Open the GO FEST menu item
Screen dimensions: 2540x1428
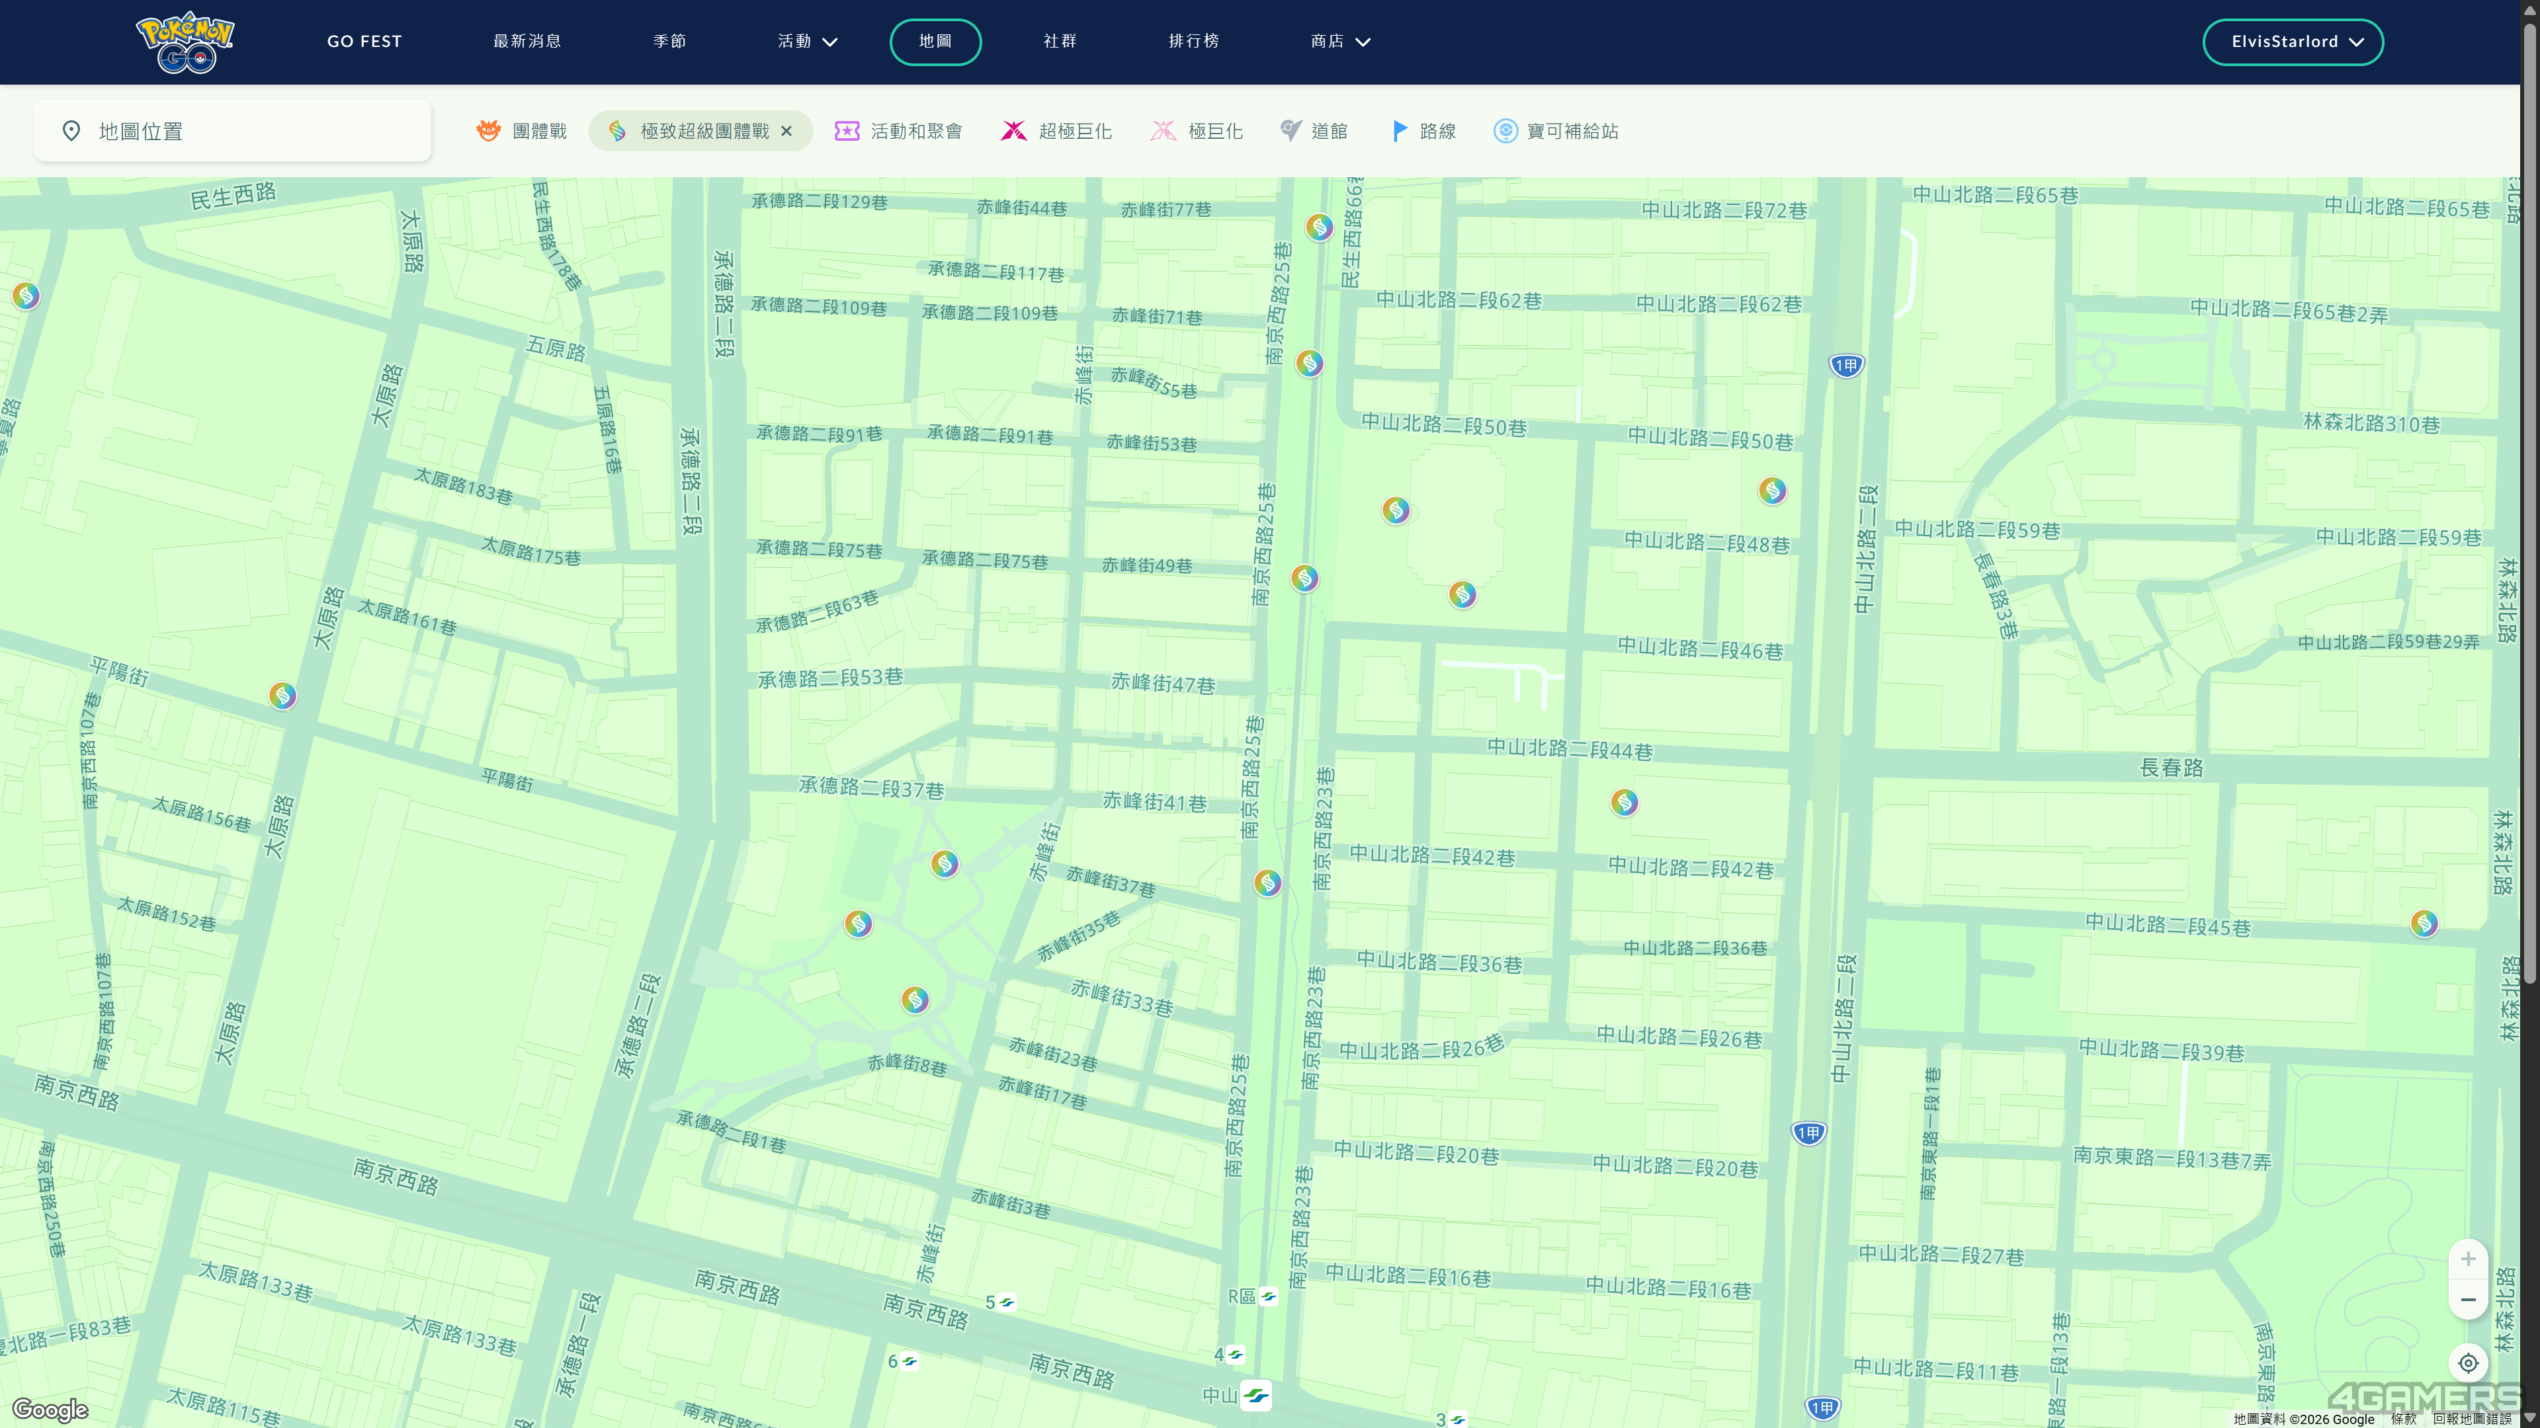[365, 42]
